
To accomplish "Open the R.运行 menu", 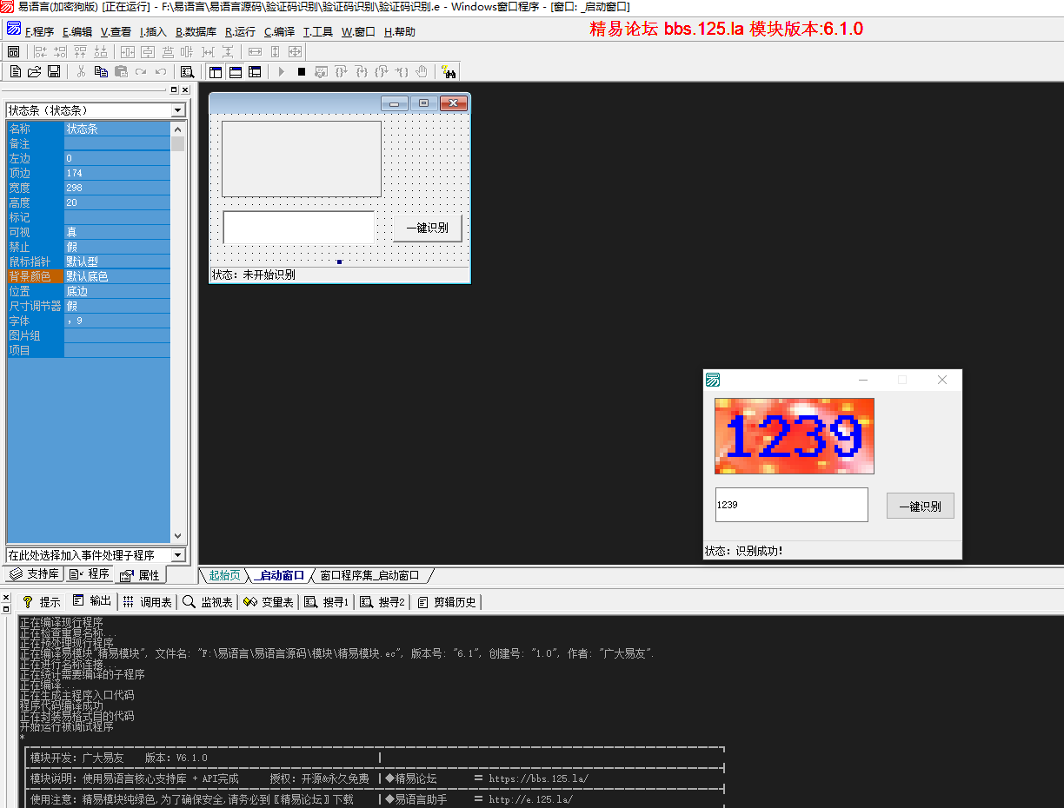I will (240, 32).
